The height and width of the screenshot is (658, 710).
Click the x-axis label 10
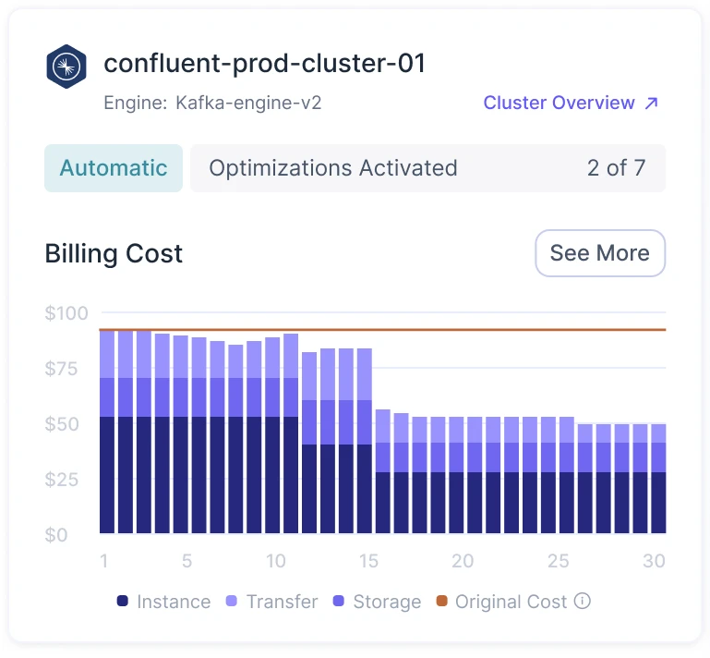275,561
